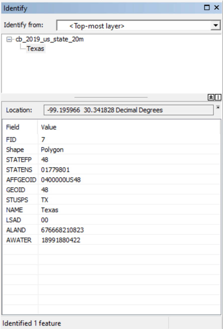The height and width of the screenshot is (329, 223).
Task: Click the panel splitter bar above Location
Action: point(110,97)
